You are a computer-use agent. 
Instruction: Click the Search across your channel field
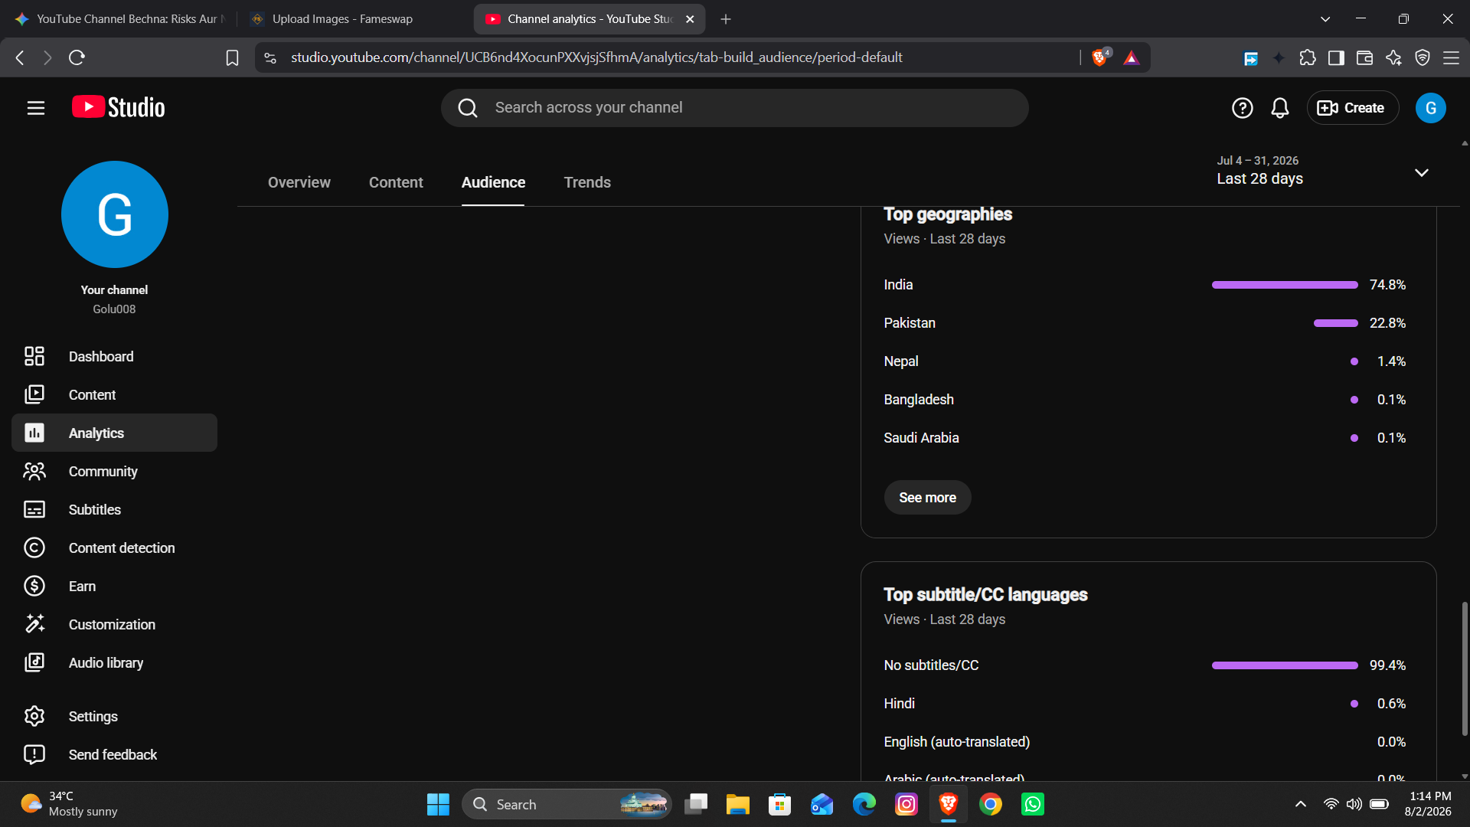(734, 108)
